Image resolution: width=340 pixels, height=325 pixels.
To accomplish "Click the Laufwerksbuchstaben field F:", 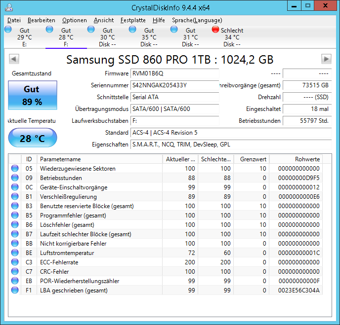I will click(x=174, y=121).
